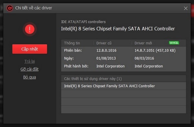Click the Trả lại rollback link
The height and width of the screenshot is (127, 194).
tap(29, 61)
